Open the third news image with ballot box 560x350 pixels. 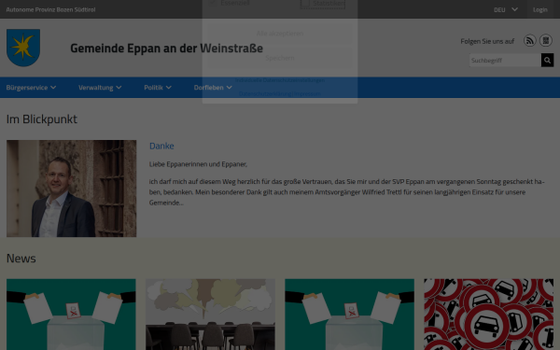(x=349, y=315)
